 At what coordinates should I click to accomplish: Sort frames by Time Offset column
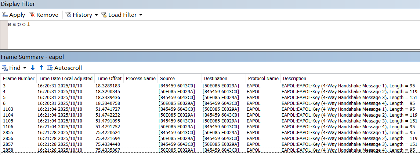pyautogui.click(x=109, y=79)
